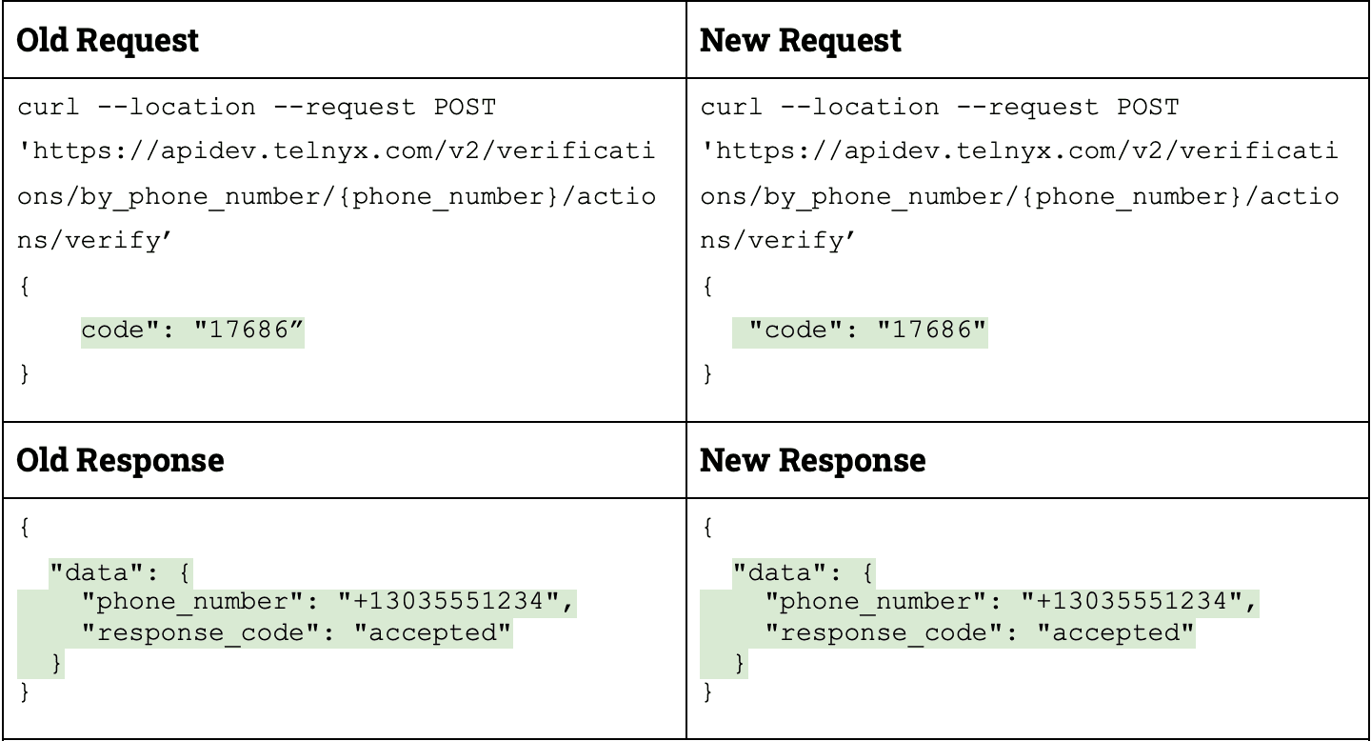Screen dimensions: 1371x741
Task: Click the curl command in old request
Action: [257, 107]
